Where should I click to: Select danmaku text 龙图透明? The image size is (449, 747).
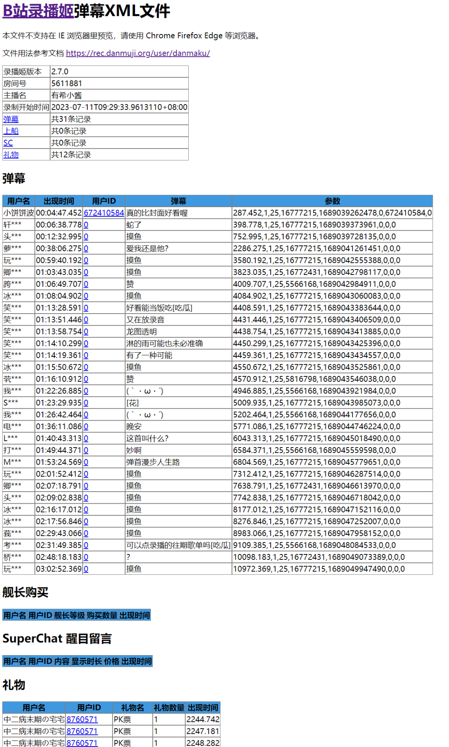[142, 331]
